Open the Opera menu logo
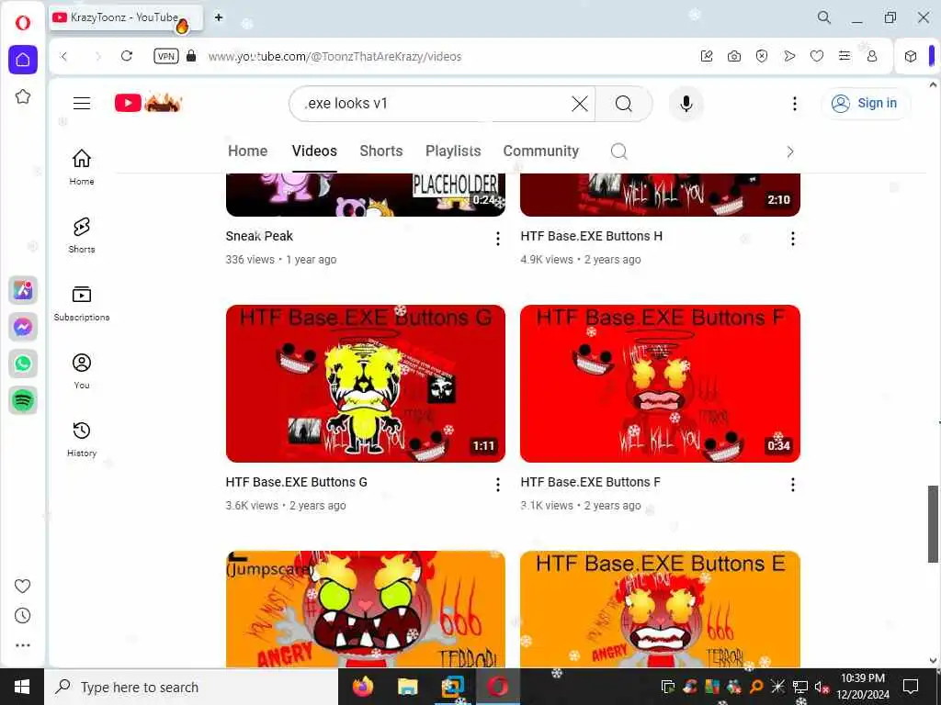This screenshot has width=941, height=705. tap(23, 23)
